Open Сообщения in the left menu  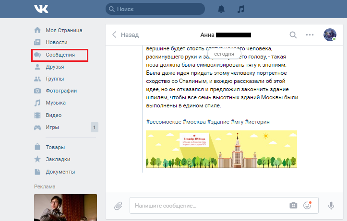click(60, 55)
